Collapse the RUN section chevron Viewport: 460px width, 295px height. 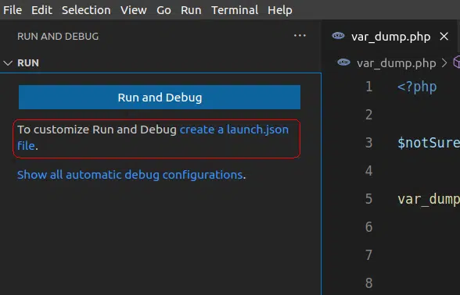8,63
